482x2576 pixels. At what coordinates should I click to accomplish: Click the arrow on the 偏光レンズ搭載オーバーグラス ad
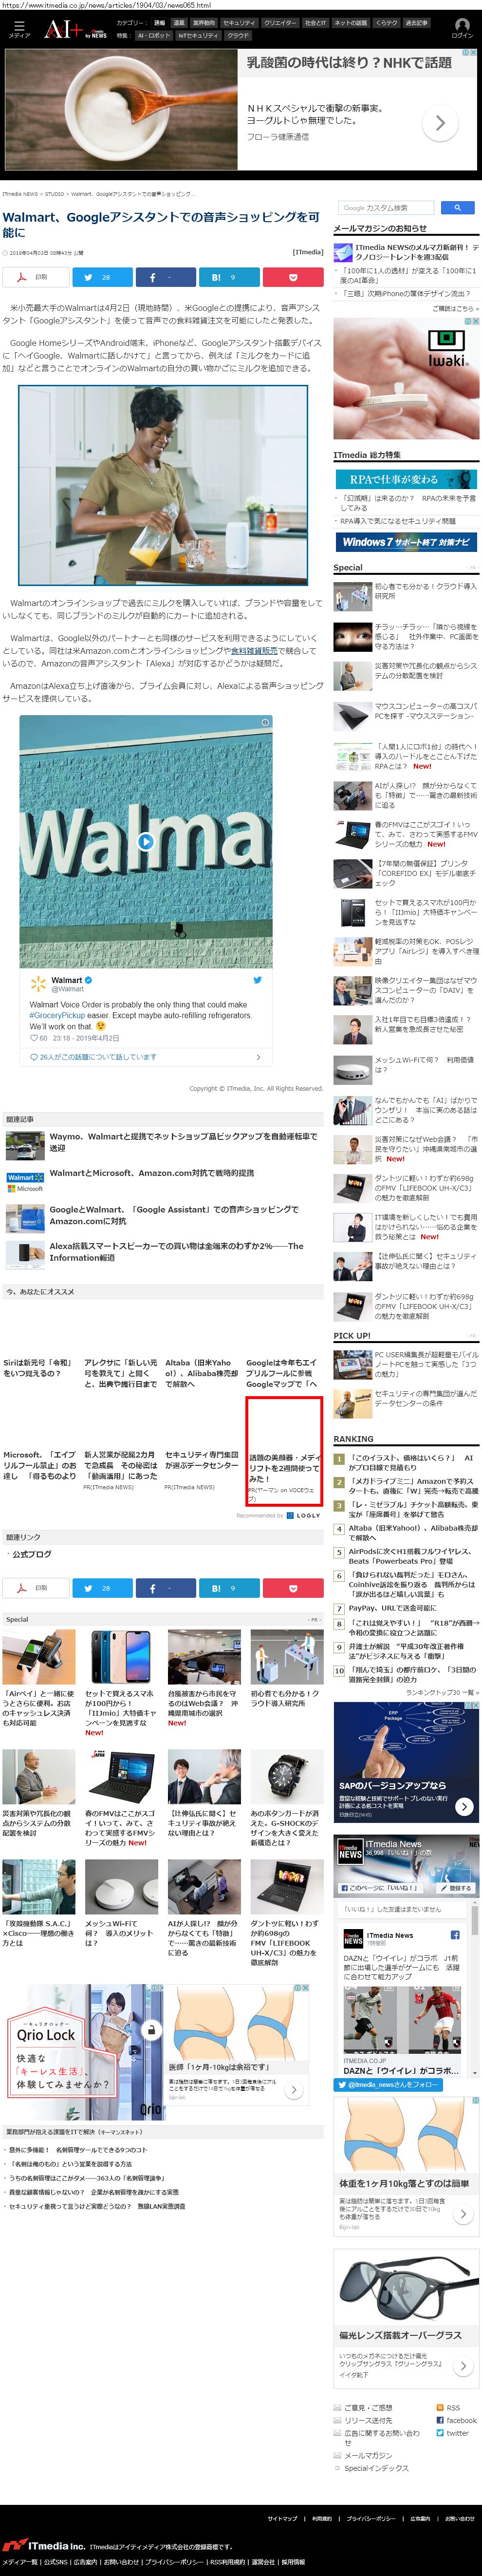463,2367
